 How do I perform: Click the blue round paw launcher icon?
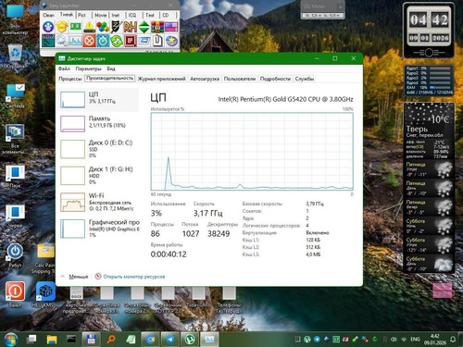click(x=48, y=28)
